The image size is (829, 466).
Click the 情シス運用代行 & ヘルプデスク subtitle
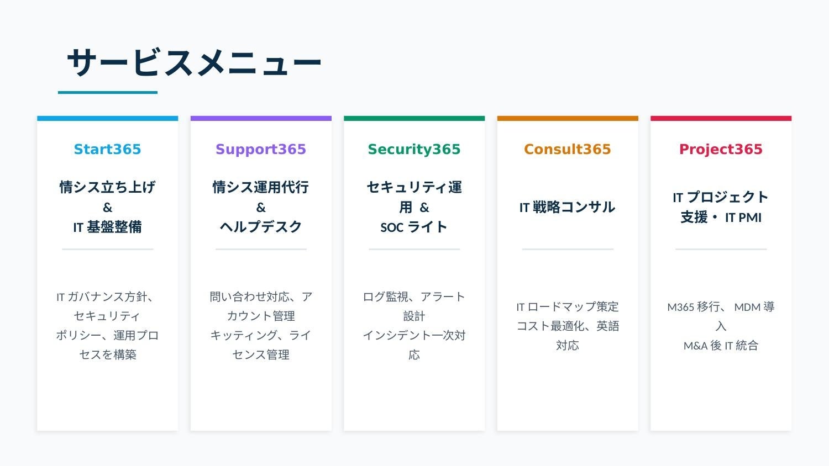[x=261, y=207]
